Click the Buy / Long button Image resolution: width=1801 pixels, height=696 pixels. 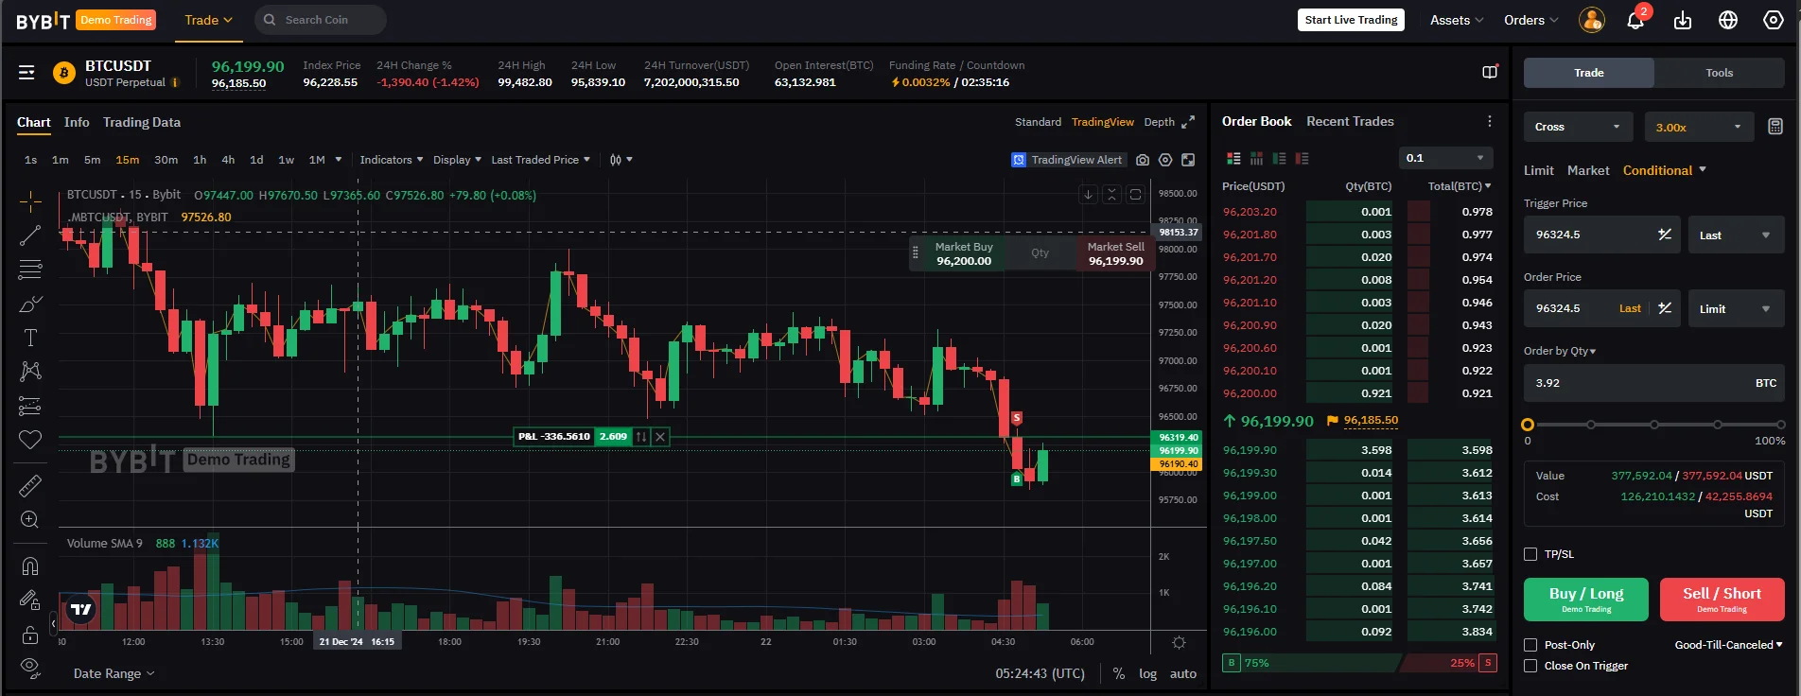(1586, 600)
